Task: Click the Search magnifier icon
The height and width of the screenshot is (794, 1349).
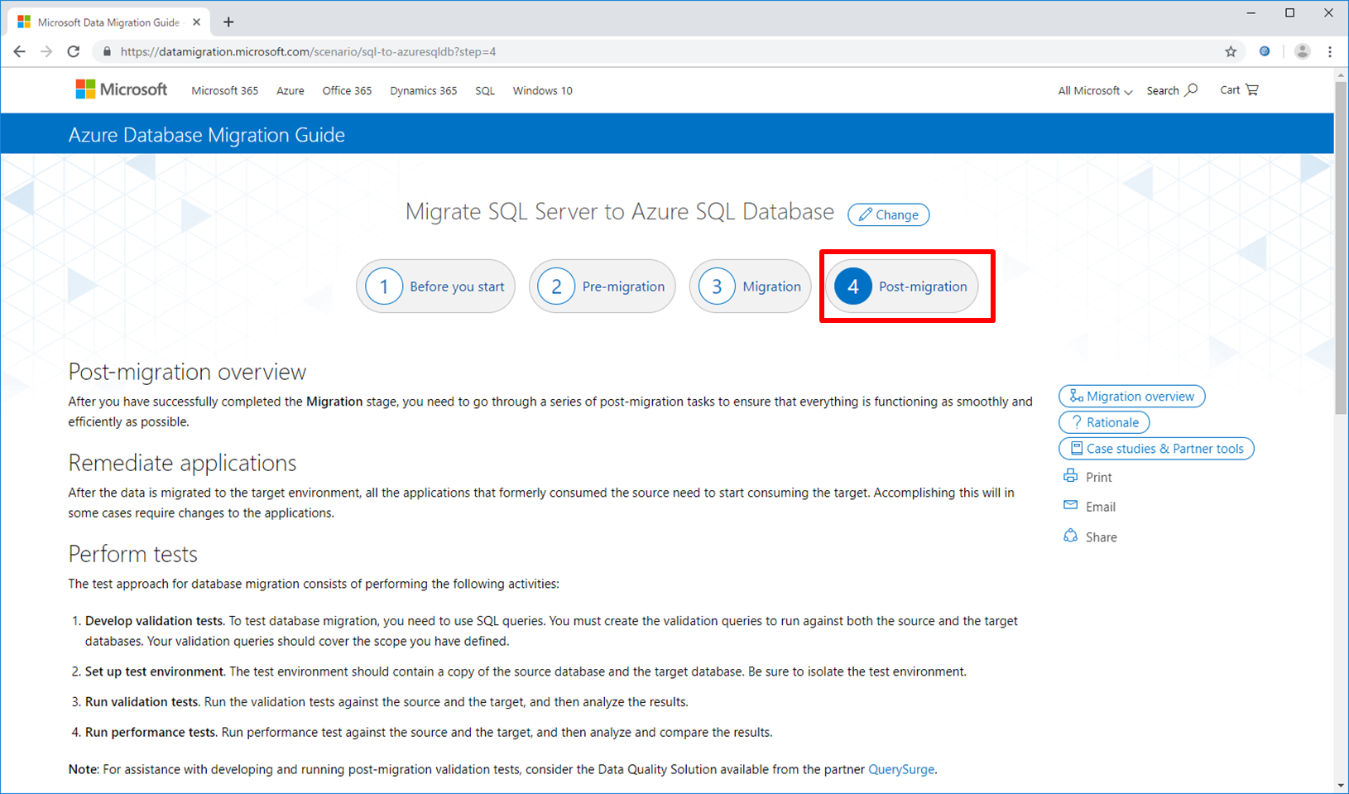Action: pos(1191,89)
